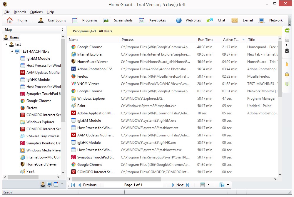
Task: Open the Records menu
Action: click(20, 12)
